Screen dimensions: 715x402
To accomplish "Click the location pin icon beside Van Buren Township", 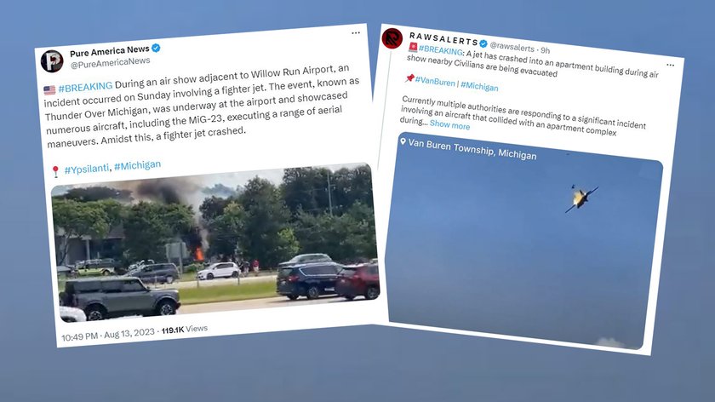I will pos(403,142).
